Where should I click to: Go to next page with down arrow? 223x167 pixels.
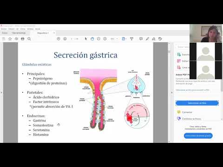tap(65, 39)
